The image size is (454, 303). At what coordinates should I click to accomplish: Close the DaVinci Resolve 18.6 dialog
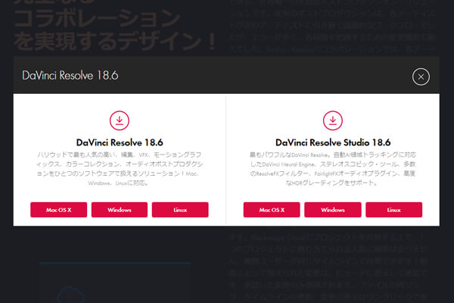pos(421,77)
